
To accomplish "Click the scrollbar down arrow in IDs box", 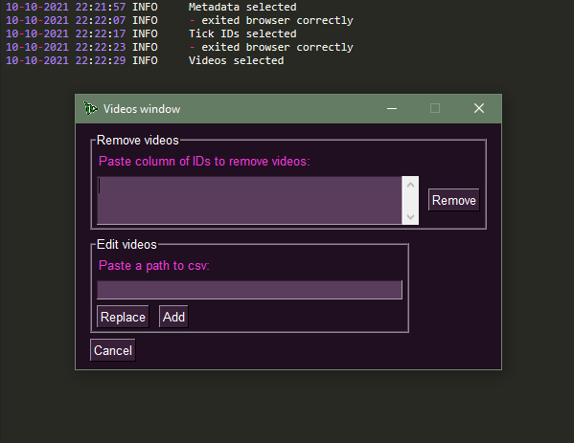I will [x=410, y=217].
